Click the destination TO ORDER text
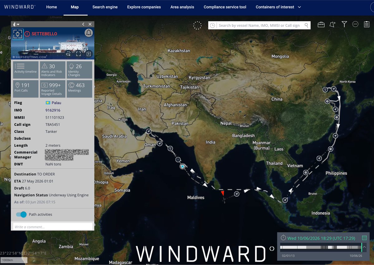The height and width of the screenshot is (265, 374). pyautogui.click(x=46, y=174)
